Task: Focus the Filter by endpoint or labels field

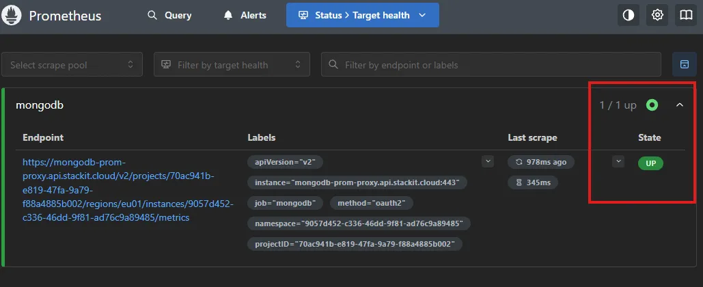Action: pyautogui.click(x=491, y=64)
